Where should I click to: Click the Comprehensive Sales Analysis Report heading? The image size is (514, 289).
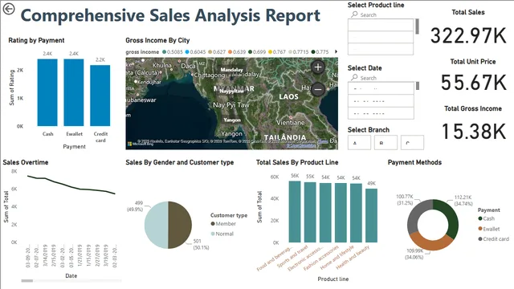170,15
